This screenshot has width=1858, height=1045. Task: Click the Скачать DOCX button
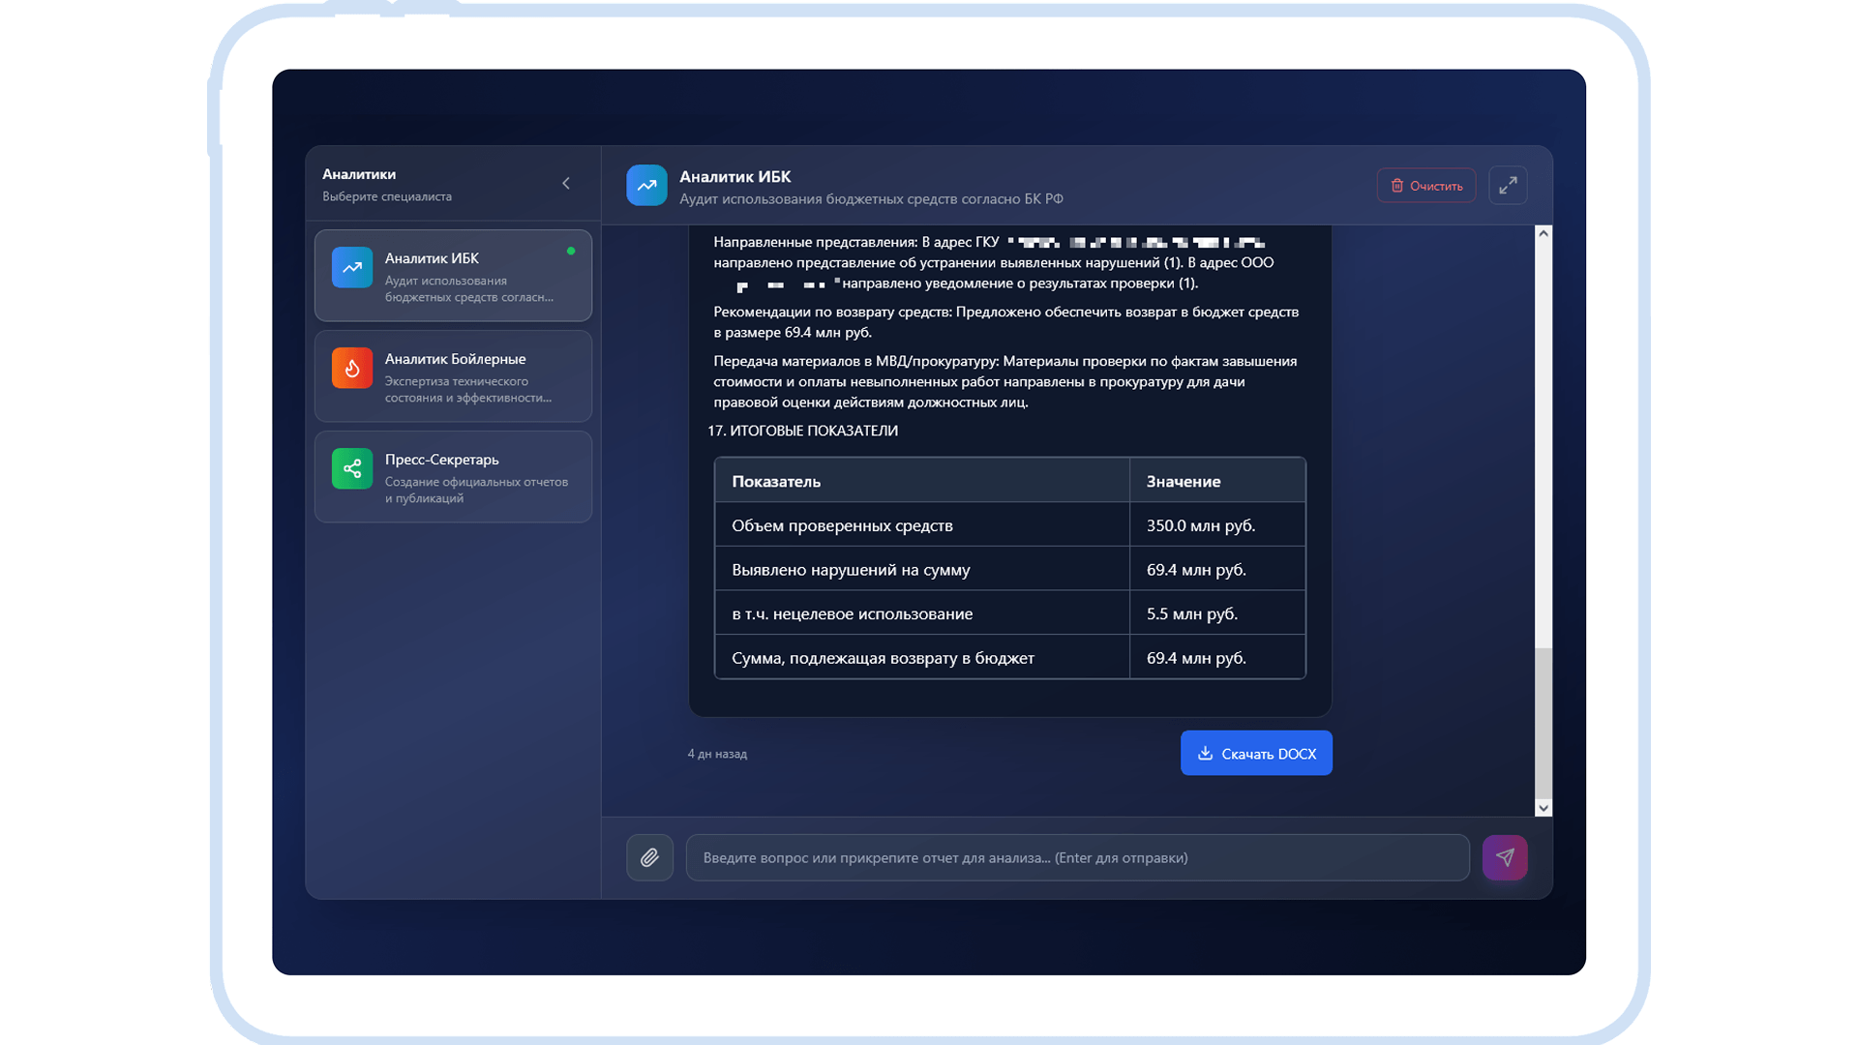pyautogui.click(x=1256, y=753)
